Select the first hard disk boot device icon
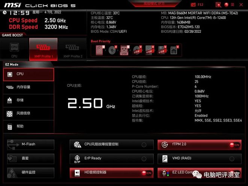 [x=100, y=50]
